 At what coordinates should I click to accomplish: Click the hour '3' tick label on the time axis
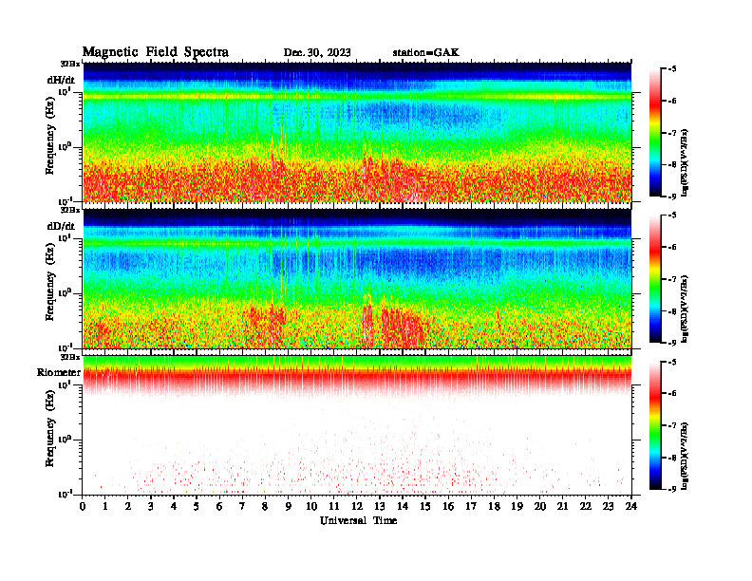[151, 507]
